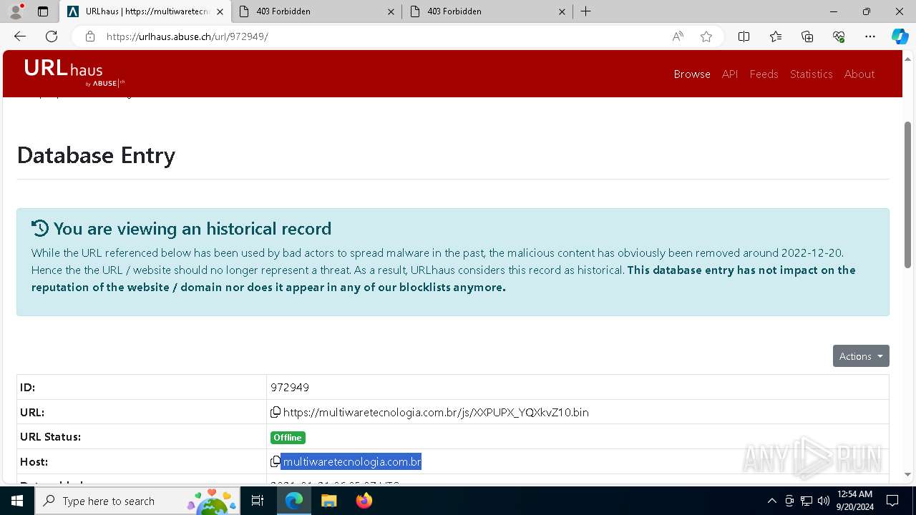The height and width of the screenshot is (515, 916).
Task: Open Windows Start menu
Action: [x=16, y=501]
